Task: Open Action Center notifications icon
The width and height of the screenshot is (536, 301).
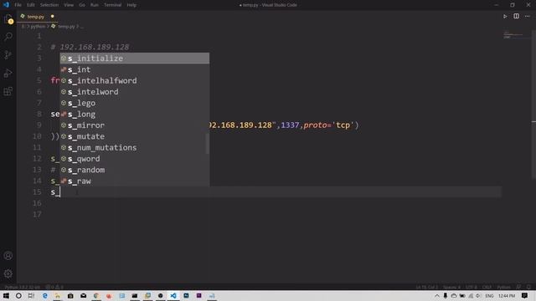Action: [x=525, y=295]
